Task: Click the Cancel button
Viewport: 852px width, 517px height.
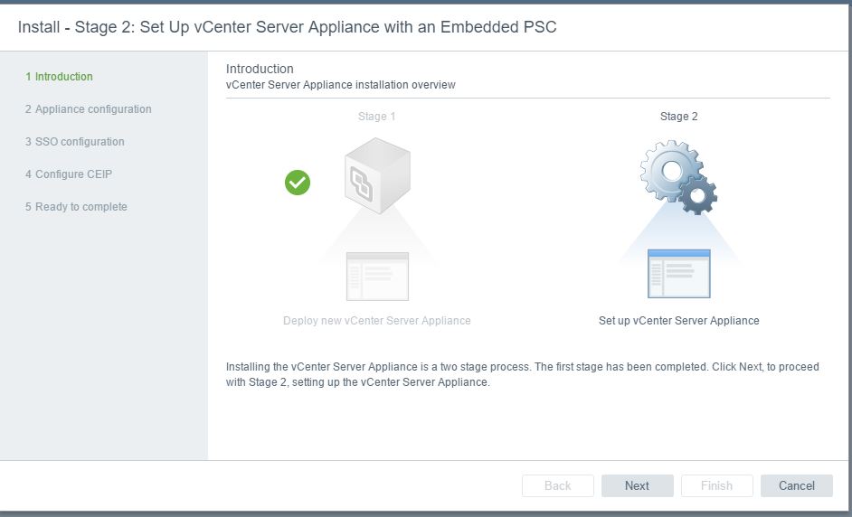Action: click(796, 485)
